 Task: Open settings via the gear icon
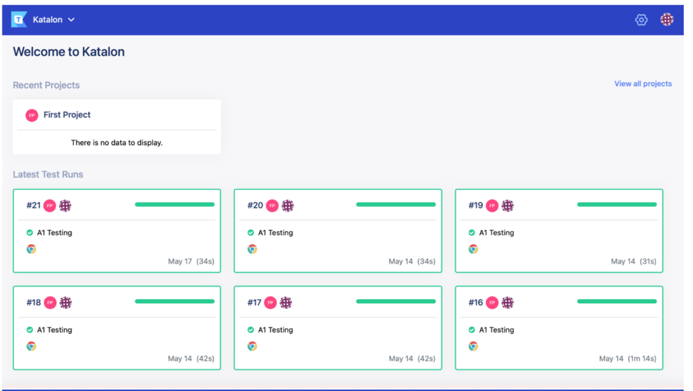tap(641, 19)
